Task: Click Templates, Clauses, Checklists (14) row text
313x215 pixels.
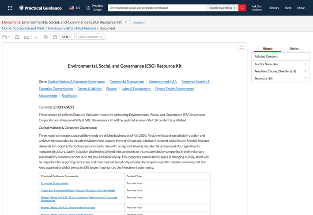Action: point(275,71)
